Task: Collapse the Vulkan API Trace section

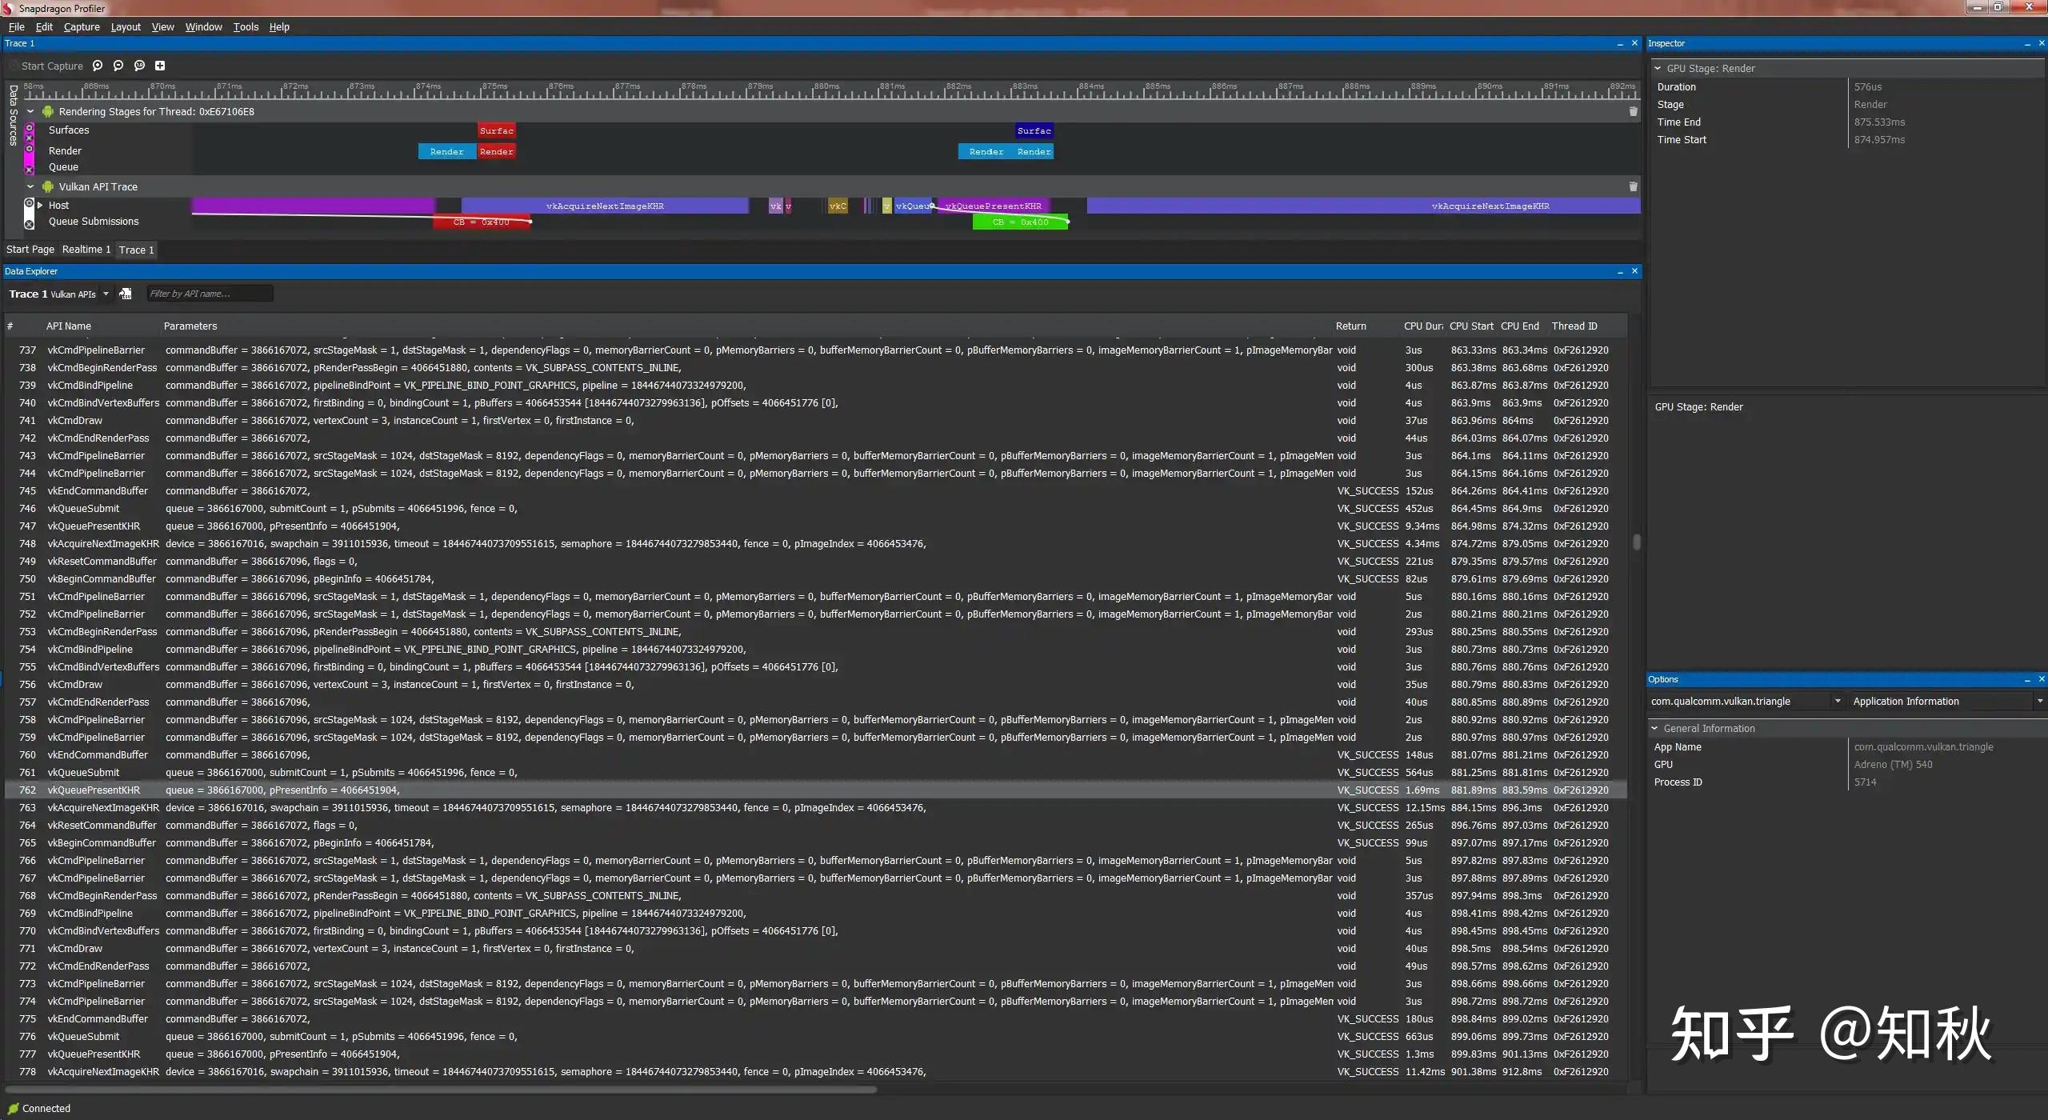Action: click(30, 186)
